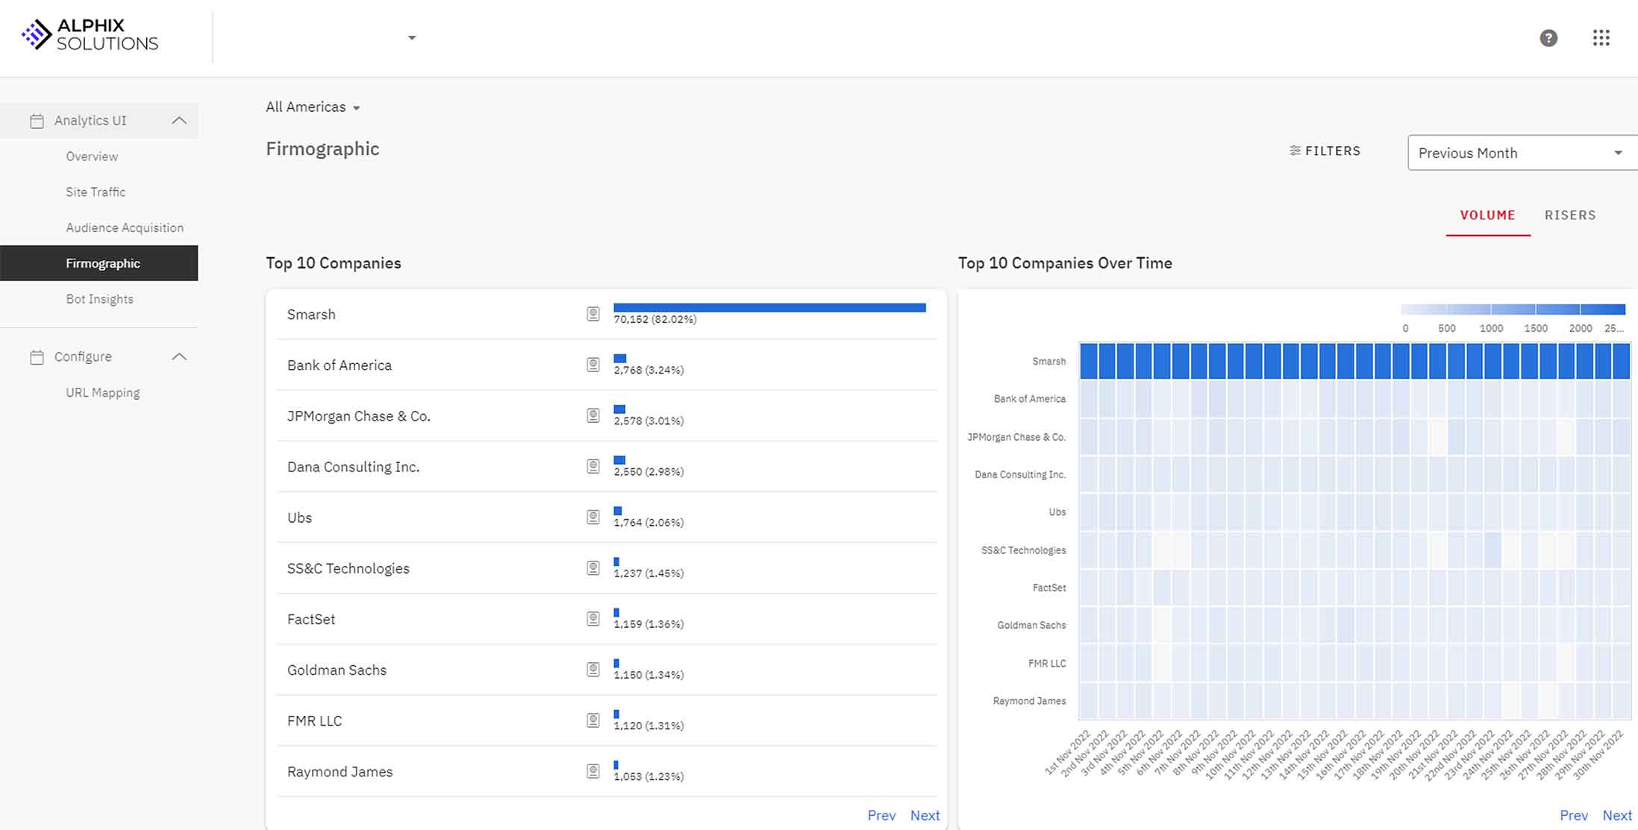
Task: Switch to the VOLUME tab
Action: 1487,216
